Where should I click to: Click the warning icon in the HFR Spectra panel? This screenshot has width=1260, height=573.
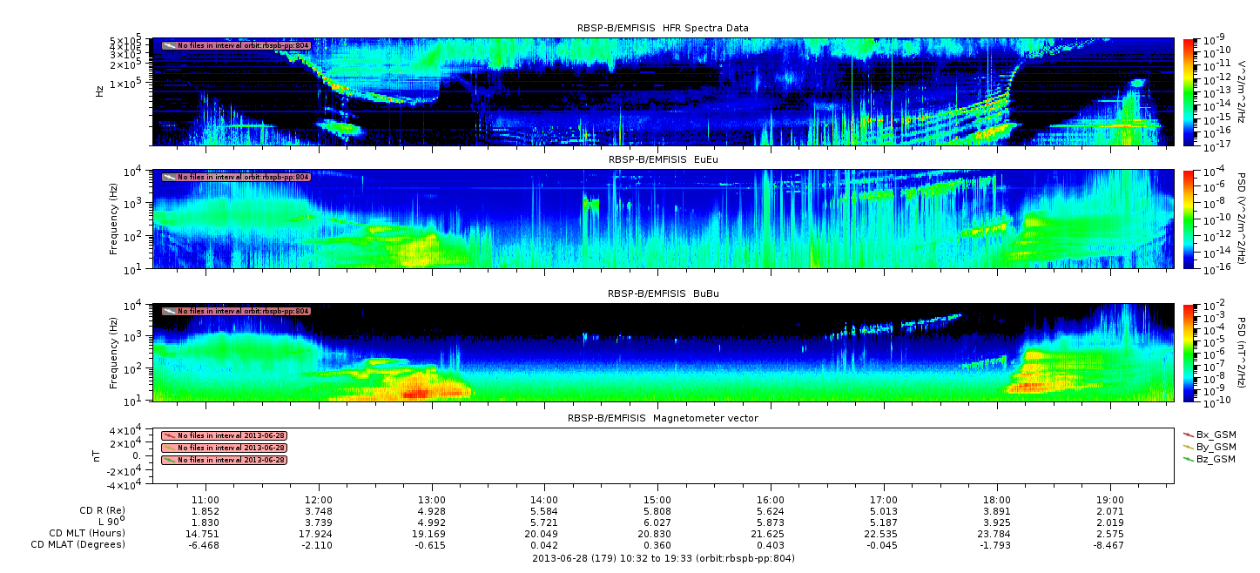[169, 45]
